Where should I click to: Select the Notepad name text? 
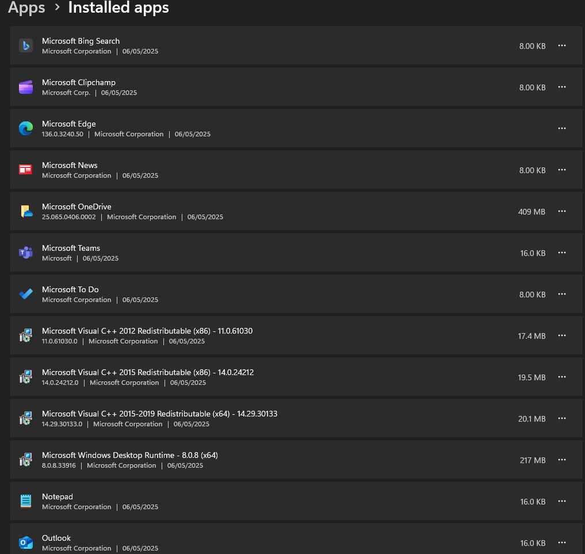coord(58,496)
